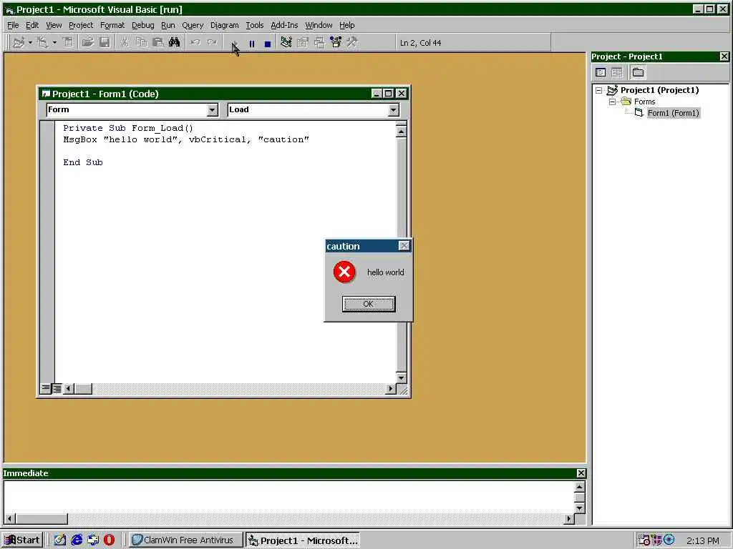Click the Windows Start button
Viewport: 733px width, 549px height.
coord(22,540)
